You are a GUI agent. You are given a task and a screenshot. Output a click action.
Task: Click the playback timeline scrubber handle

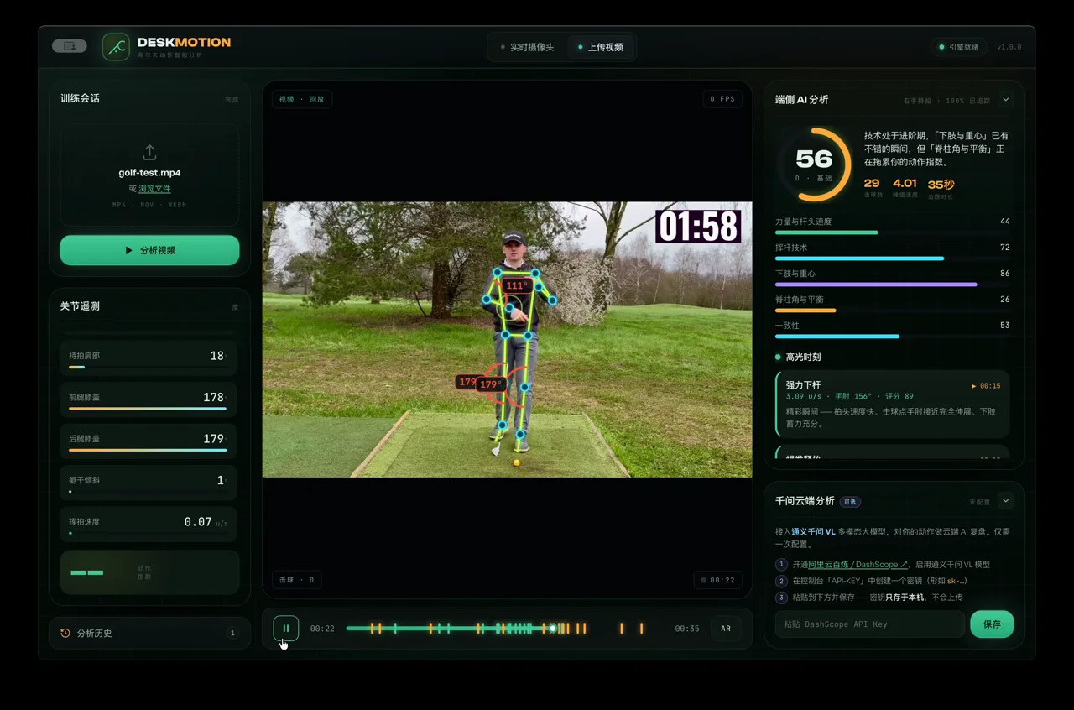point(552,629)
